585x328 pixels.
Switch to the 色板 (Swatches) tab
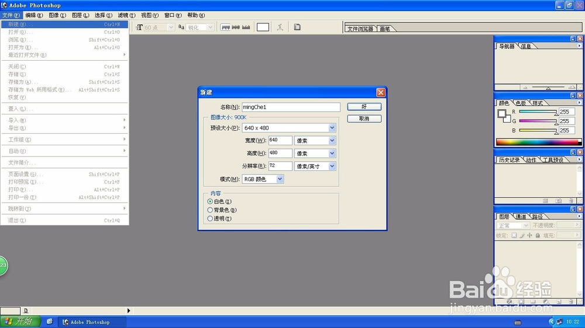pos(521,103)
